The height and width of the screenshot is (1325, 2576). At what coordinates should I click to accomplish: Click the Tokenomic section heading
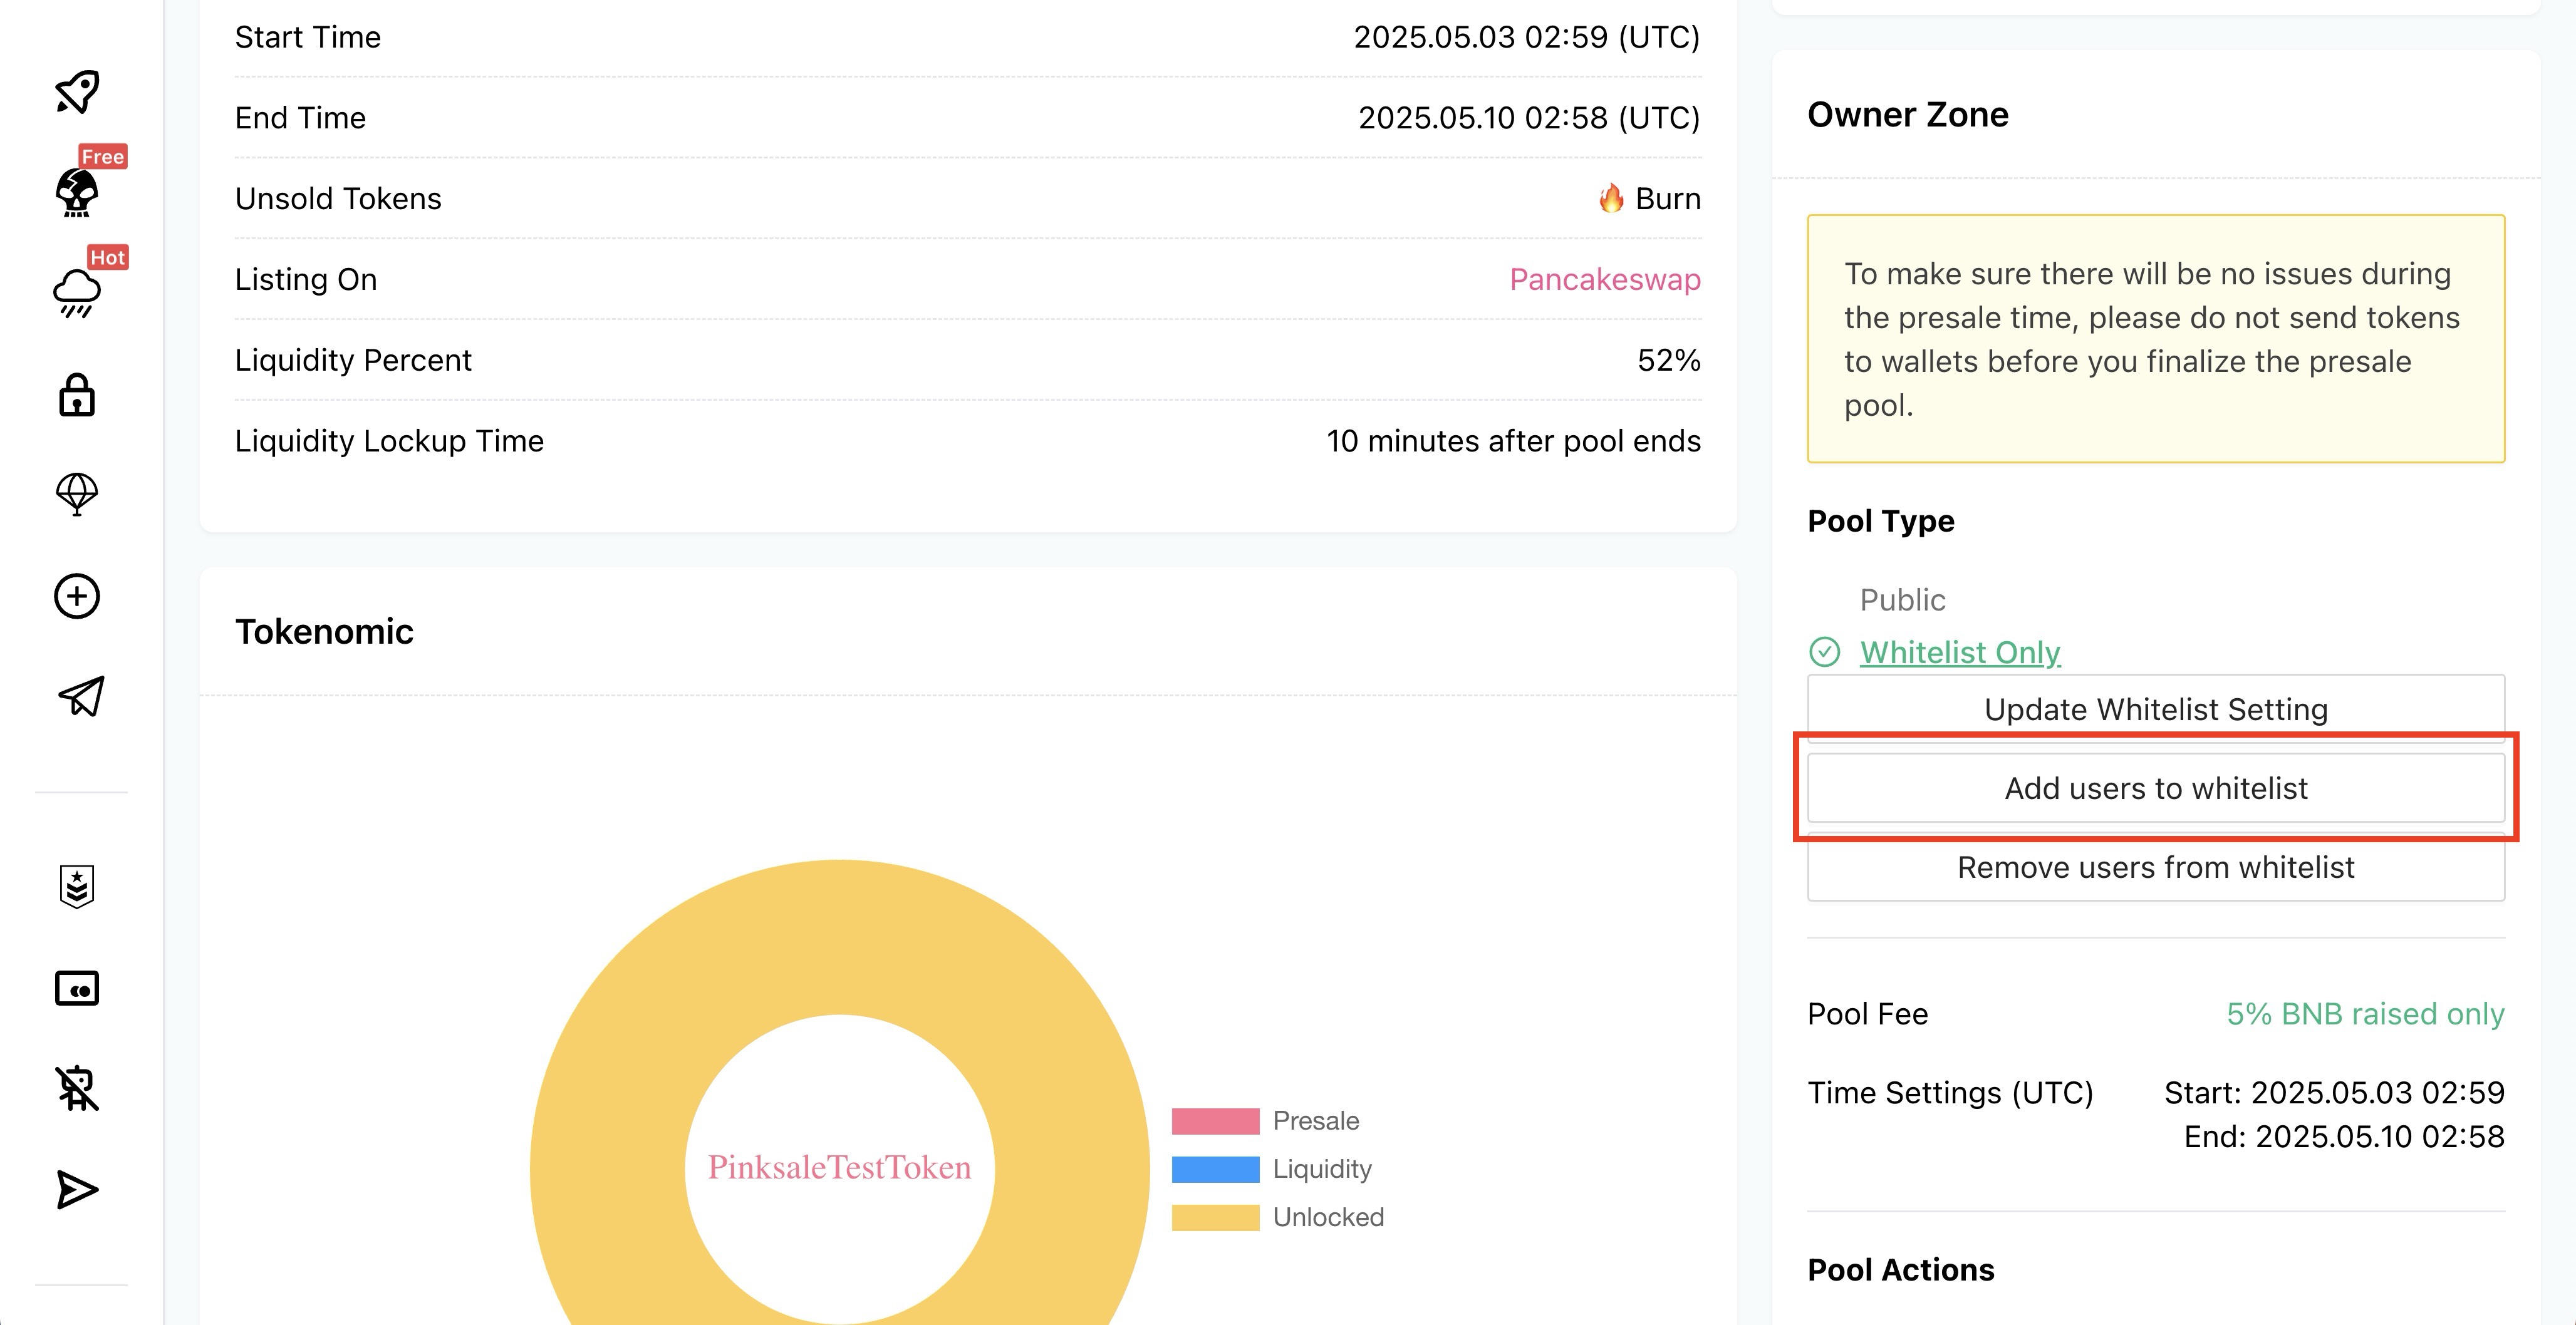pos(324,632)
